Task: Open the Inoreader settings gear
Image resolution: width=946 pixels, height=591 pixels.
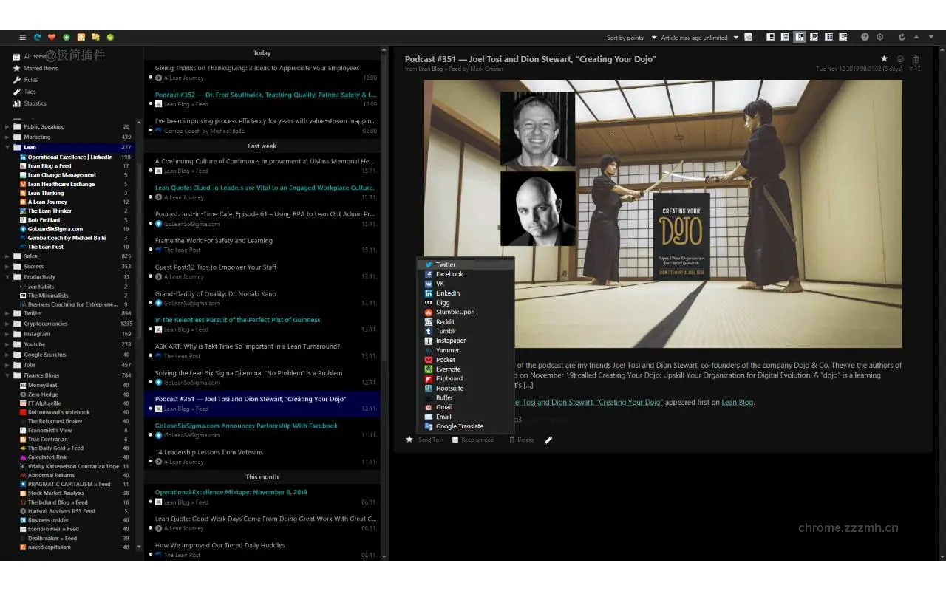Action: point(879,37)
